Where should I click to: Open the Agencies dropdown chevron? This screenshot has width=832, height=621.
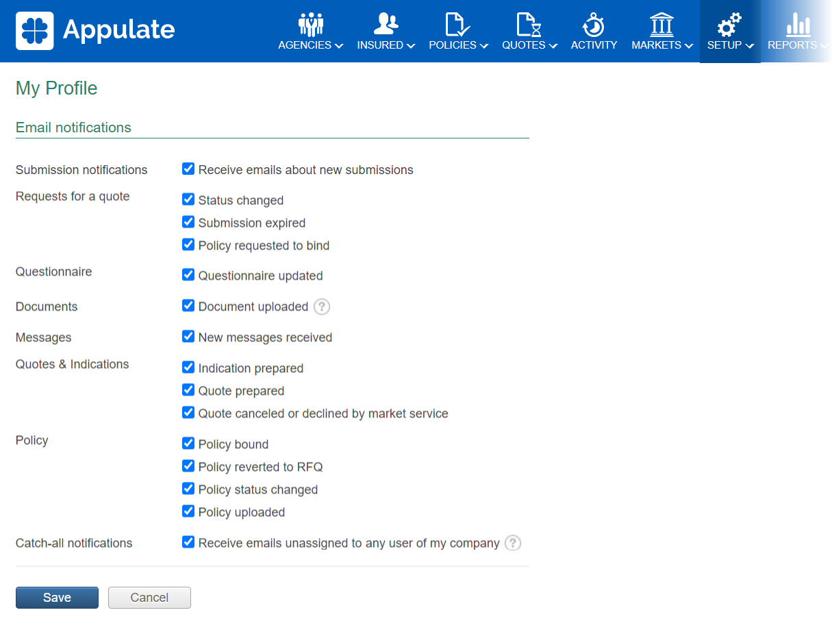(339, 46)
